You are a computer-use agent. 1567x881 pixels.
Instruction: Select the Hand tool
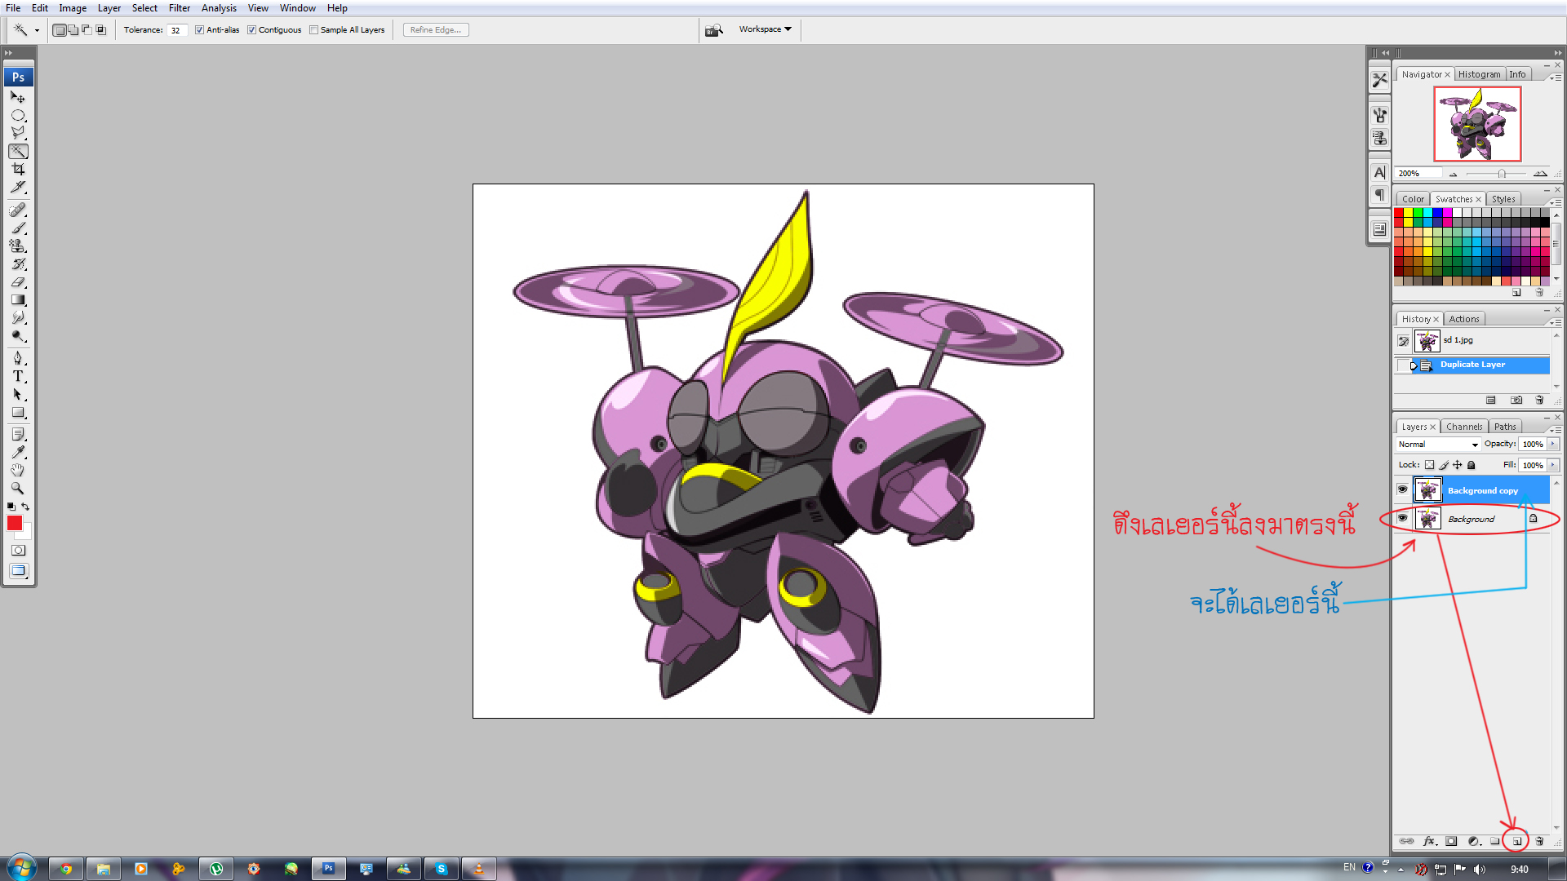(18, 470)
